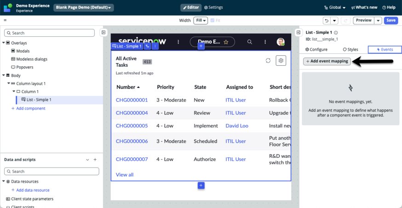
Task: Open record CHG0000005
Action: (x=132, y=126)
